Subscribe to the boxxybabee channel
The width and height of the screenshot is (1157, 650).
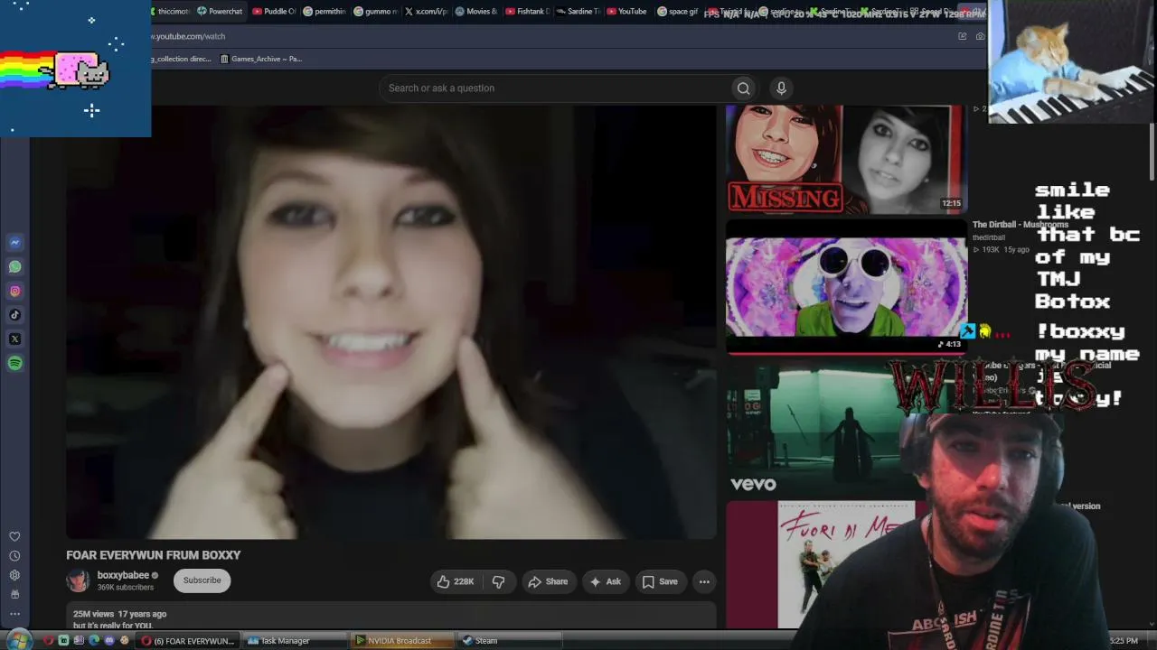pos(202,580)
